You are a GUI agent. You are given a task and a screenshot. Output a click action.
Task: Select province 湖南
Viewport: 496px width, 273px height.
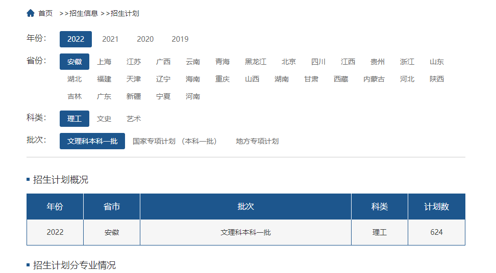282,79
